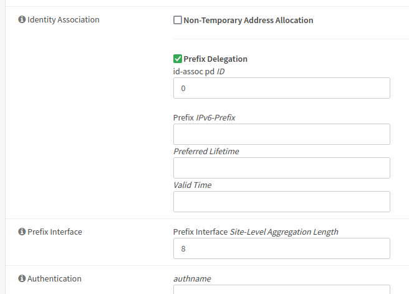
Task: Click the authname input field
Action: click(x=281, y=289)
